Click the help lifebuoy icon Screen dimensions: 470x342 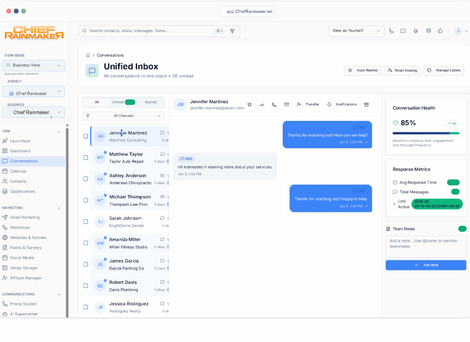429,30
